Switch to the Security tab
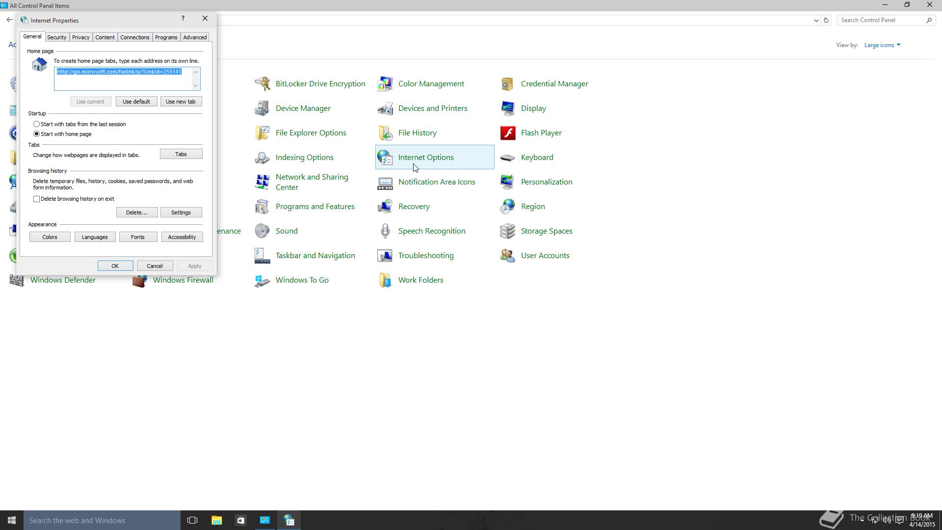This screenshot has height=530, width=942. [x=57, y=37]
